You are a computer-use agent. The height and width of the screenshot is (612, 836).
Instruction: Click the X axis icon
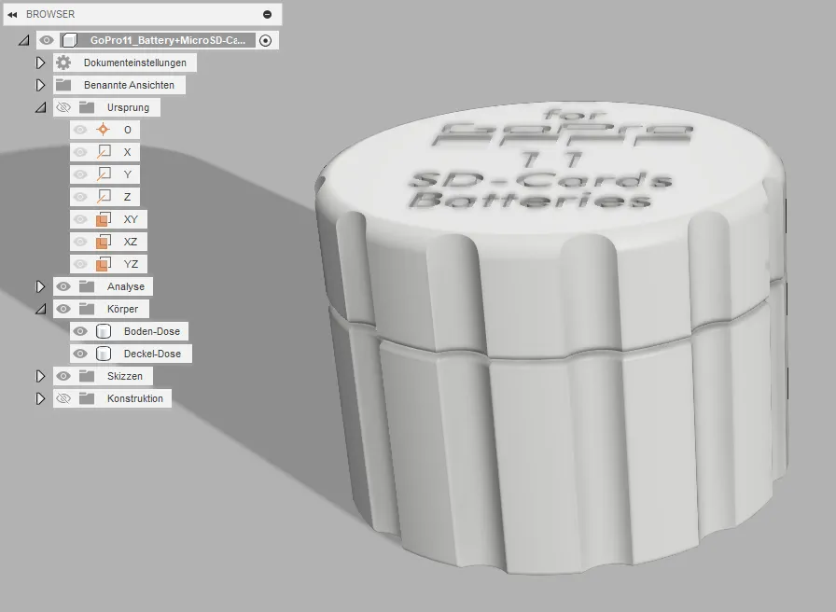coord(104,152)
